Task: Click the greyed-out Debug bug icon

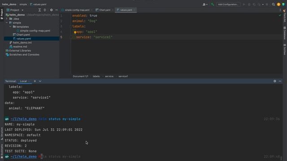Action: pyautogui.click(x=249, y=4)
